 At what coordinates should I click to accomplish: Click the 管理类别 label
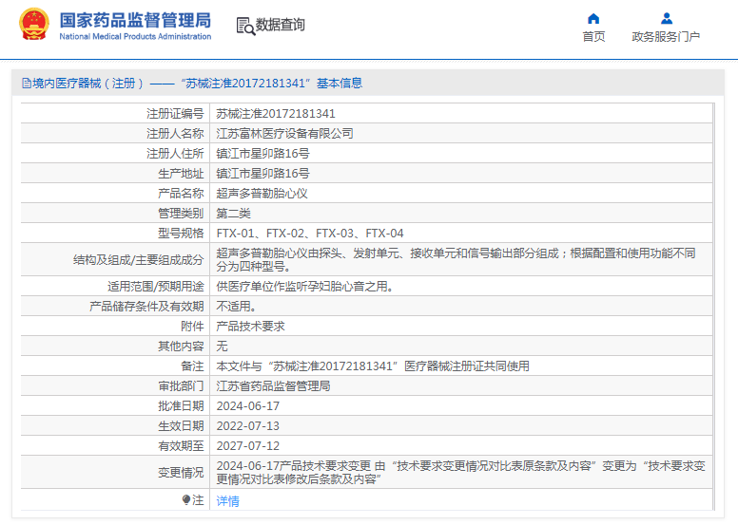[x=181, y=214]
